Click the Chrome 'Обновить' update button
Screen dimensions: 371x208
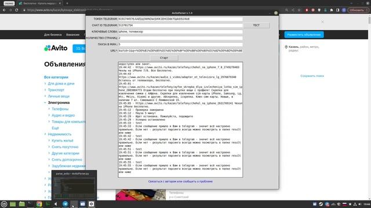(358, 10)
